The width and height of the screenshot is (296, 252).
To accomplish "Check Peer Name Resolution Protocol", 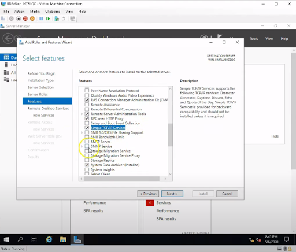I will coord(87,91).
